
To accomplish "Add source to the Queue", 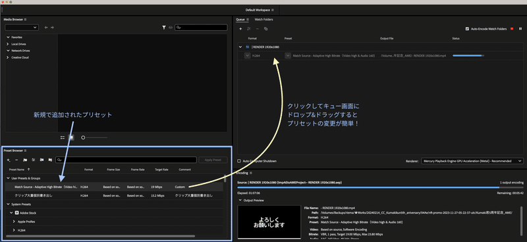I will 240,29.
